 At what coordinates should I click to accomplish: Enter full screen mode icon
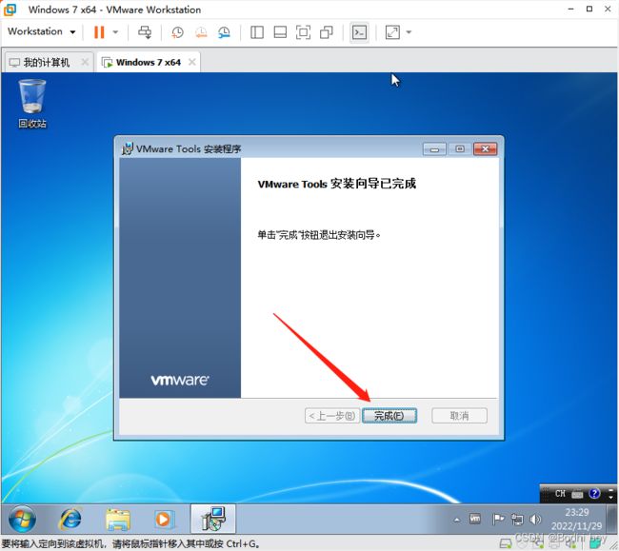tap(303, 32)
